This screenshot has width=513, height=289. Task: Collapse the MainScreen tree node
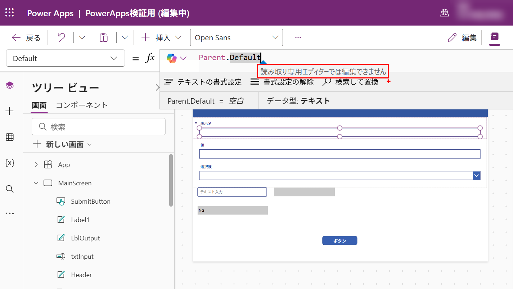click(36, 183)
